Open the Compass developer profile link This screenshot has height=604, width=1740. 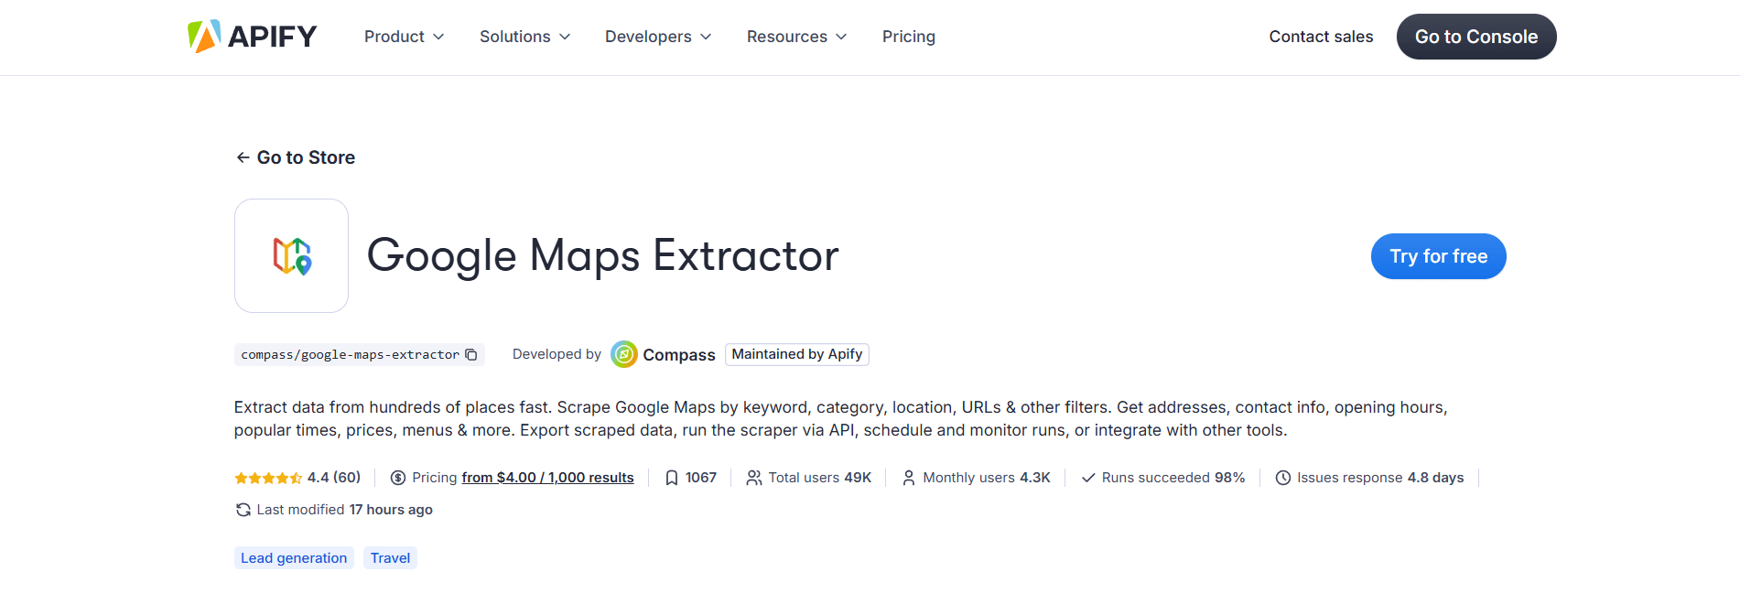[679, 355]
